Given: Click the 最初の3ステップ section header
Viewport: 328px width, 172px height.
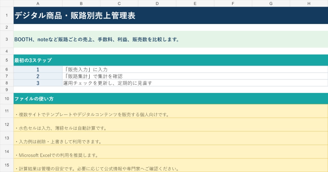Looking at the screenshot, I should (x=171, y=60).
